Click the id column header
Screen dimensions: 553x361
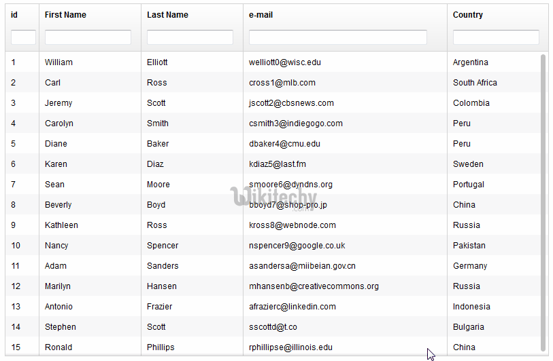tap(14, 15)
